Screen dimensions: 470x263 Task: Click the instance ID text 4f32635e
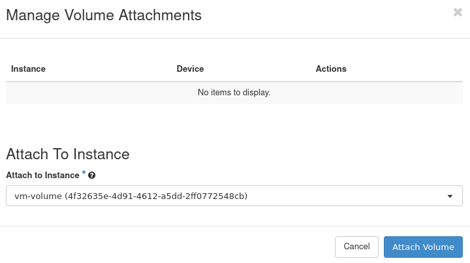coord(85,196)
